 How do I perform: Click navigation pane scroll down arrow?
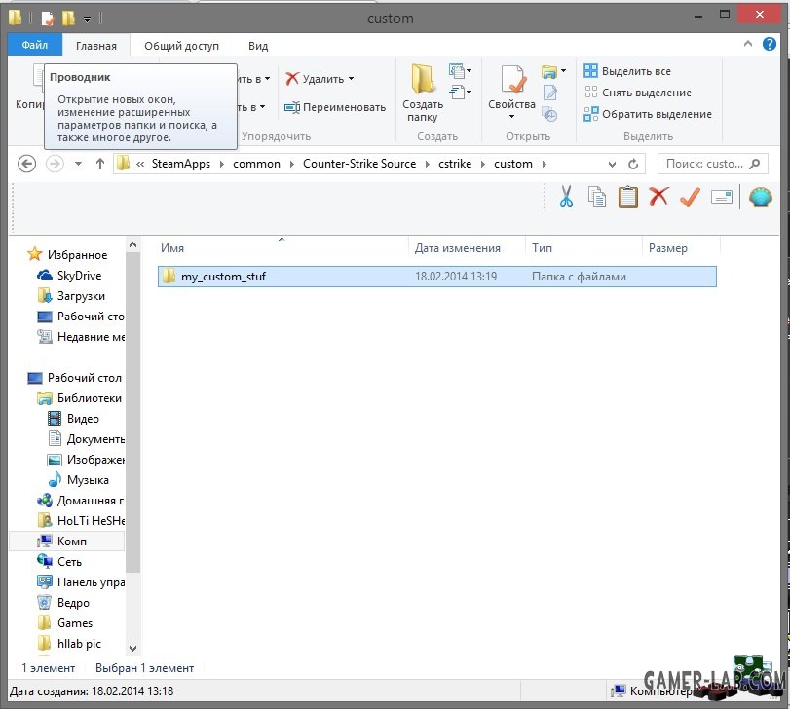pyautogui.click(x=132, y=648)
